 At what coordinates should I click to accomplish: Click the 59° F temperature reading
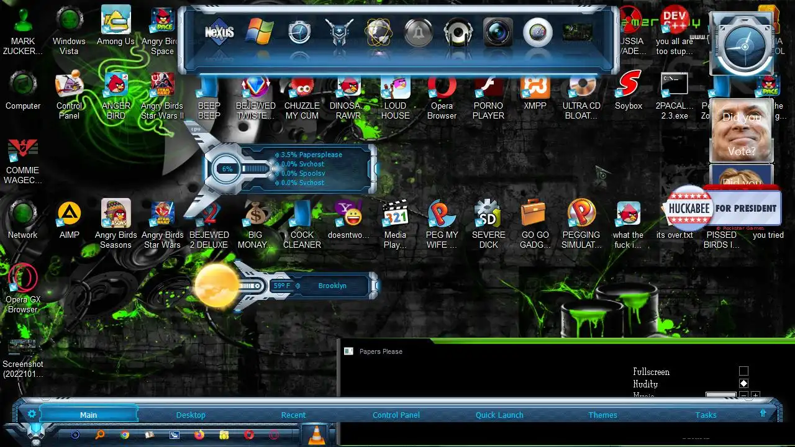[x=282, y=286]
